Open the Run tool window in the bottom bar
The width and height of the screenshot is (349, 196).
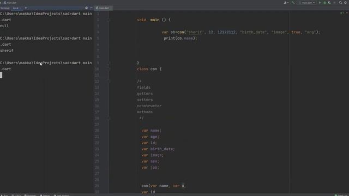(4, 195)
